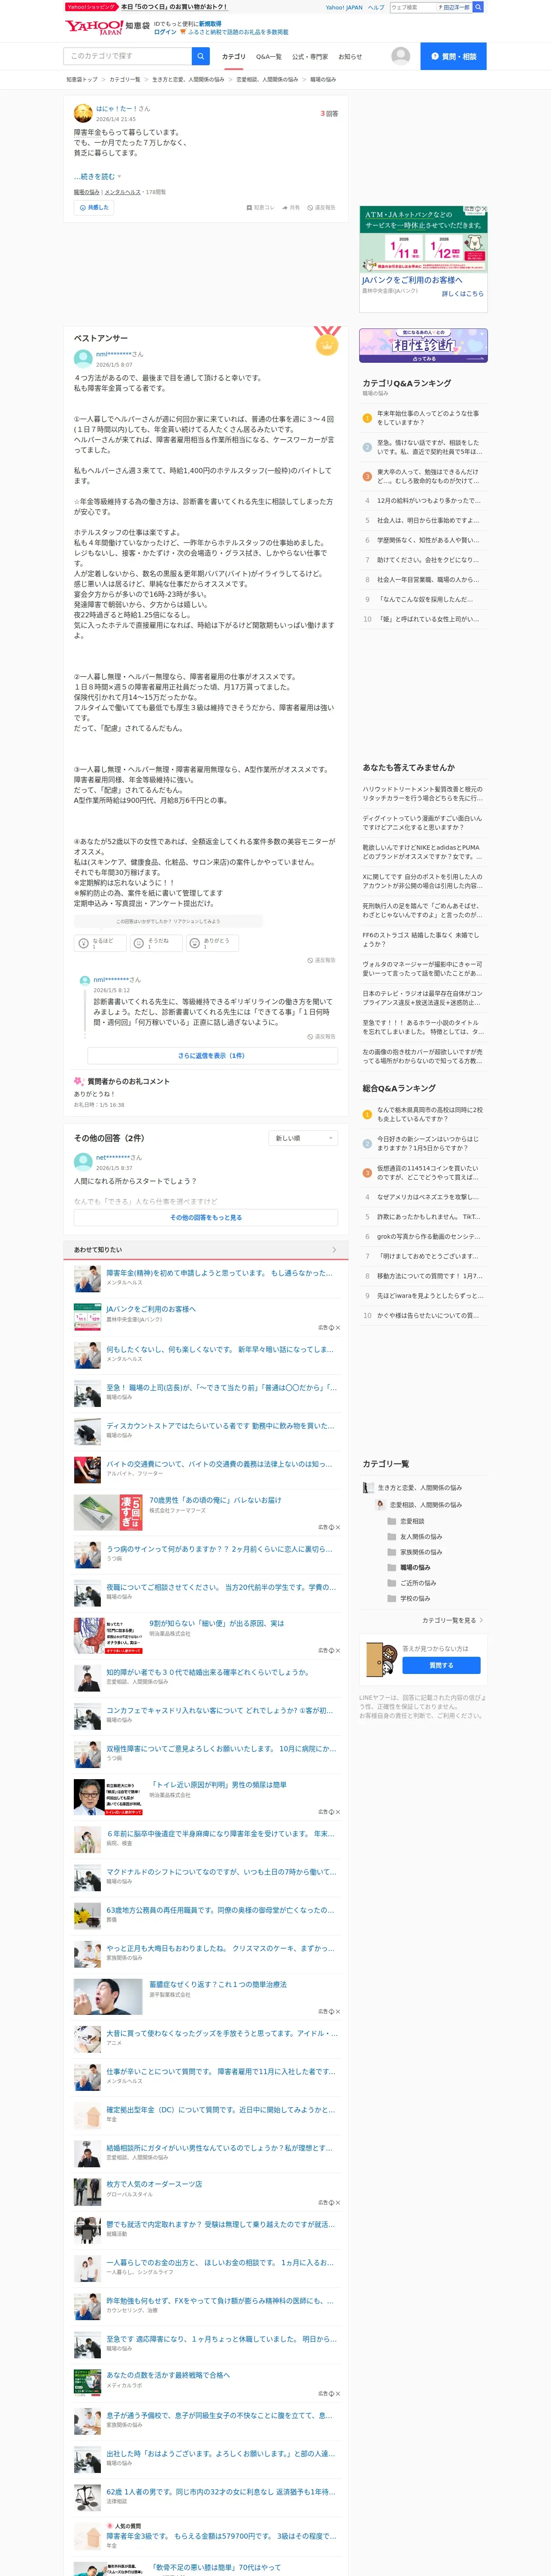
Task: Open asker はにゃ！たー！'s avatar
Action: coord(83,113)
